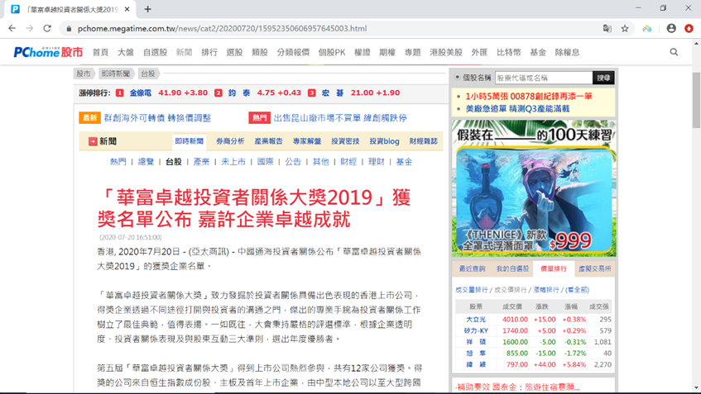
Task: Open 港股美股 menu item
Action: pos(446,52)
